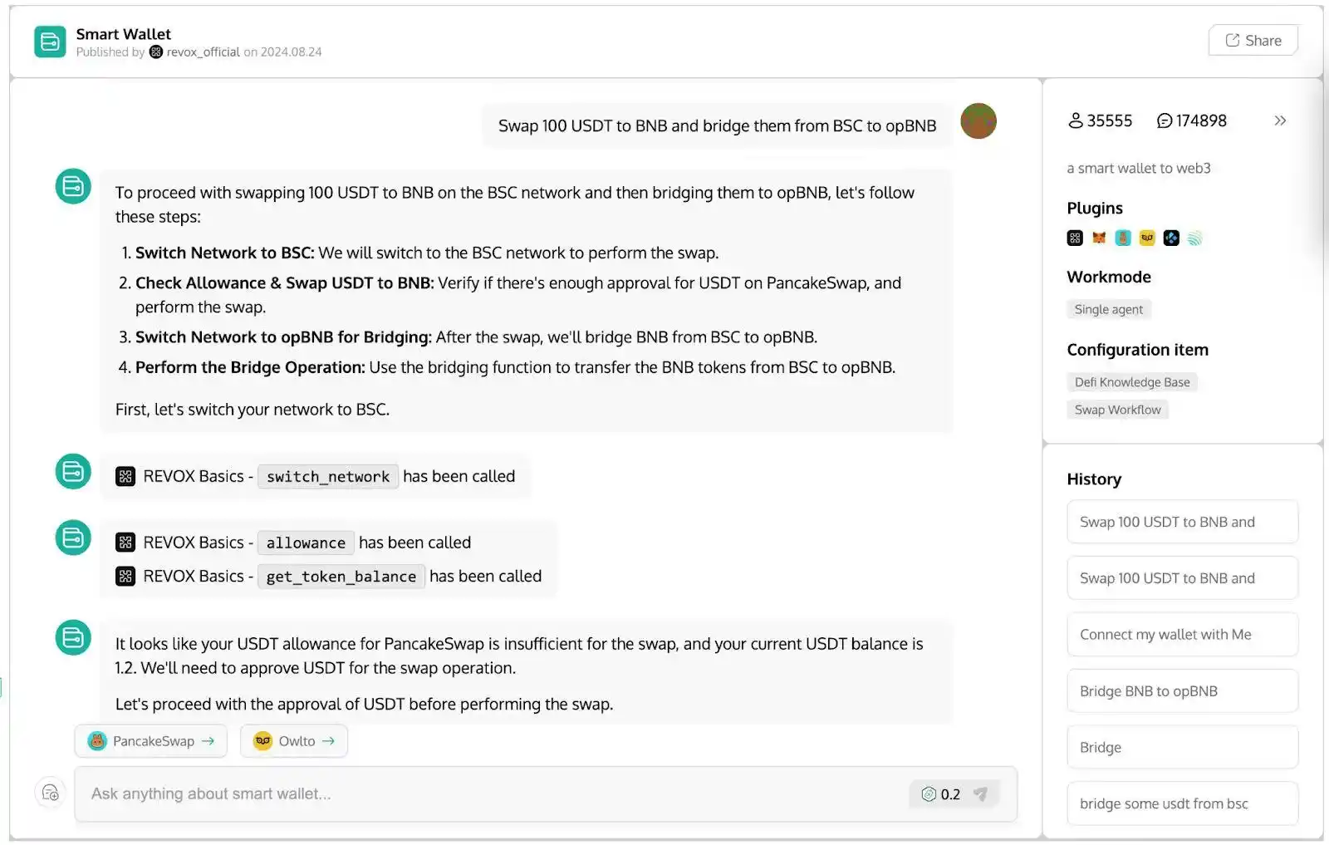
Task: Open "Bridge BNB to opBNB" history item
Action: click(x=1182, y=691)
